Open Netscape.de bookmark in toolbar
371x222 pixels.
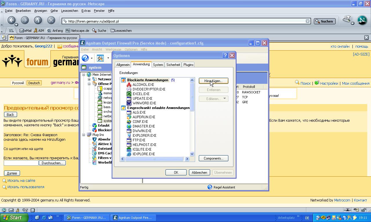(x=77, y=30)
